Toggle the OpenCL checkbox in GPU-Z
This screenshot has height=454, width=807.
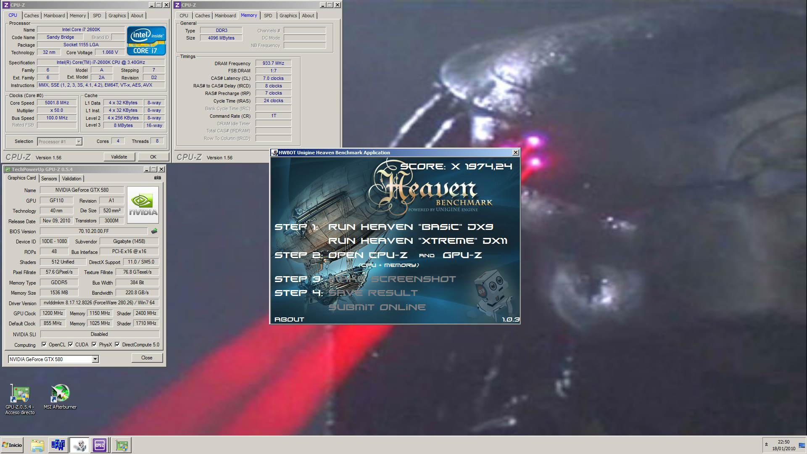click(x=44, y=344)
